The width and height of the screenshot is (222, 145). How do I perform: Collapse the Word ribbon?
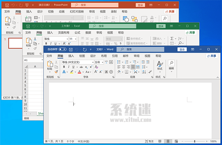pos(218,77)
